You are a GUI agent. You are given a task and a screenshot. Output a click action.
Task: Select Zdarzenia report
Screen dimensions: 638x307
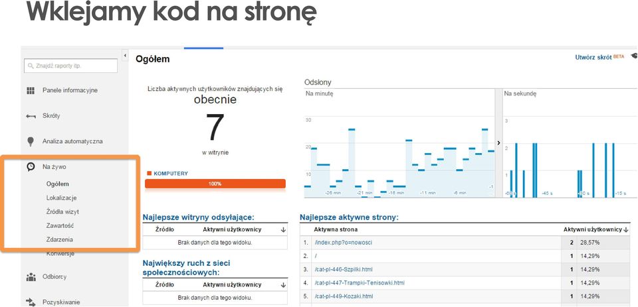tap(59, 239)
